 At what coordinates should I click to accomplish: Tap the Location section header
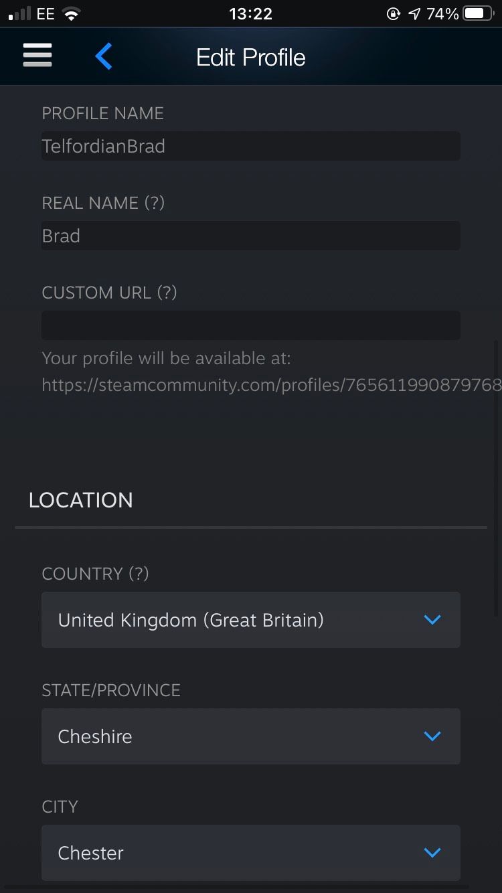tap(80, 500)
